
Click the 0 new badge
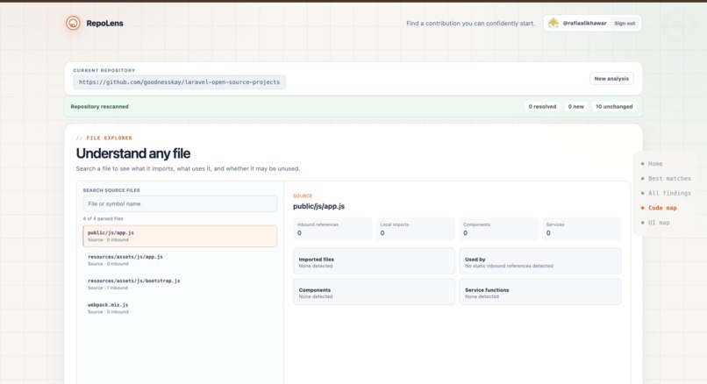[575, 106]
